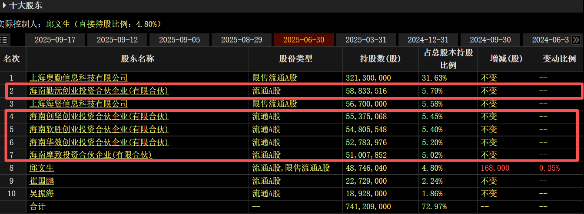The image size is (584, 214).
Task: Click the 5.79% percentage cell
Action: click(432, 91)
